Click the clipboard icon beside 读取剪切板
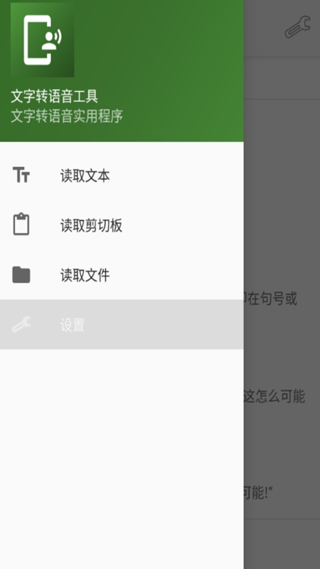The width and height of the screenshot is (320, 569). click(21, 224)
